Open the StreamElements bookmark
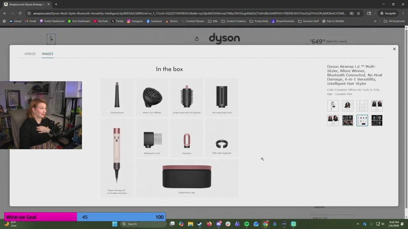408x229 pixels. pyautogui.click(x=283, y=21)
